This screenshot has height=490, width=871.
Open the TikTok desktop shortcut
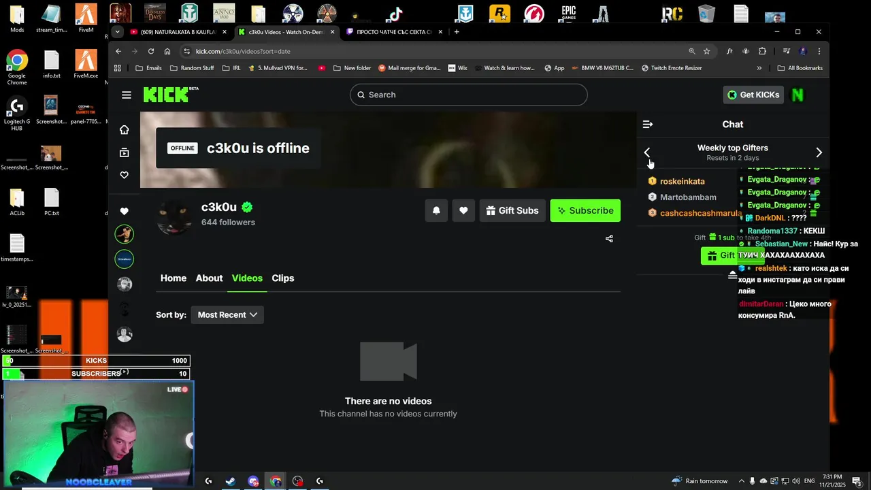pos(395,14)
